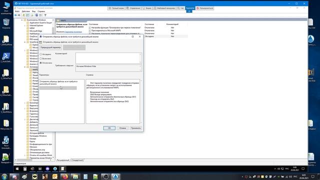Click the Forward arrow in policy editor toolbar
Viewport: 320px width, 180px height.
(x=19, y=15)
